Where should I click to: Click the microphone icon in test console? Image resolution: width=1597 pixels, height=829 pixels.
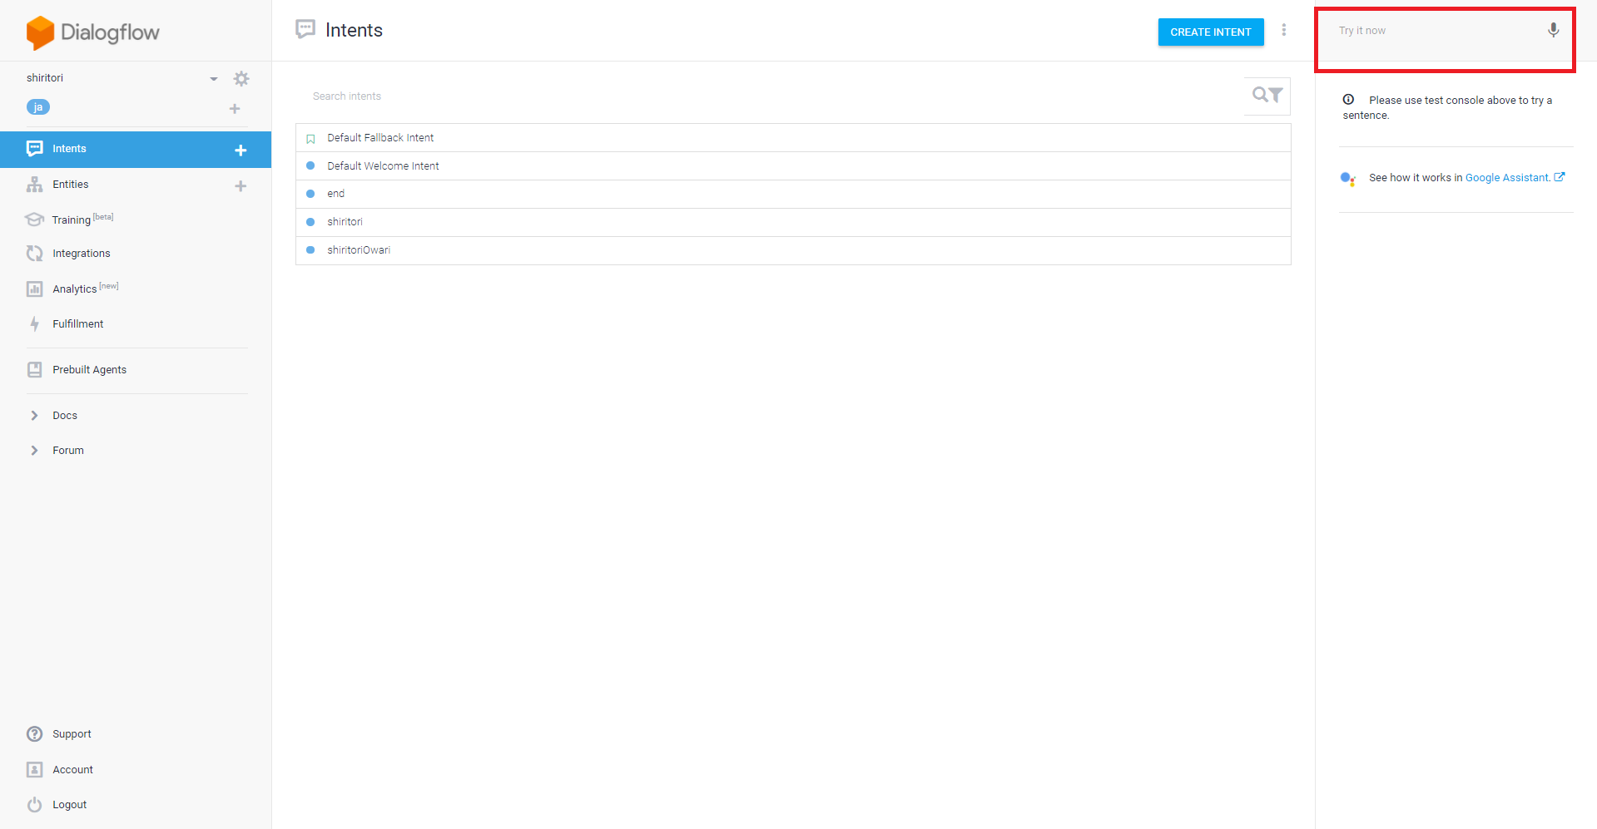coord(1553,31)
